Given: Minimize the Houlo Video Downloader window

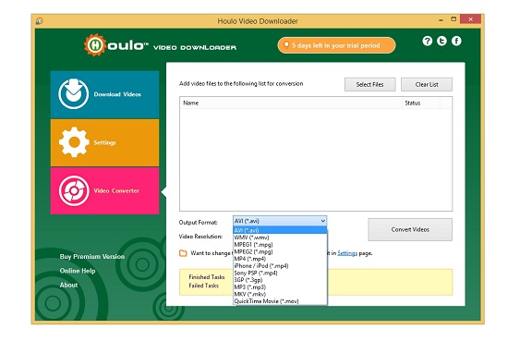Looking at the screenshot, I should (x=441, y=19).
